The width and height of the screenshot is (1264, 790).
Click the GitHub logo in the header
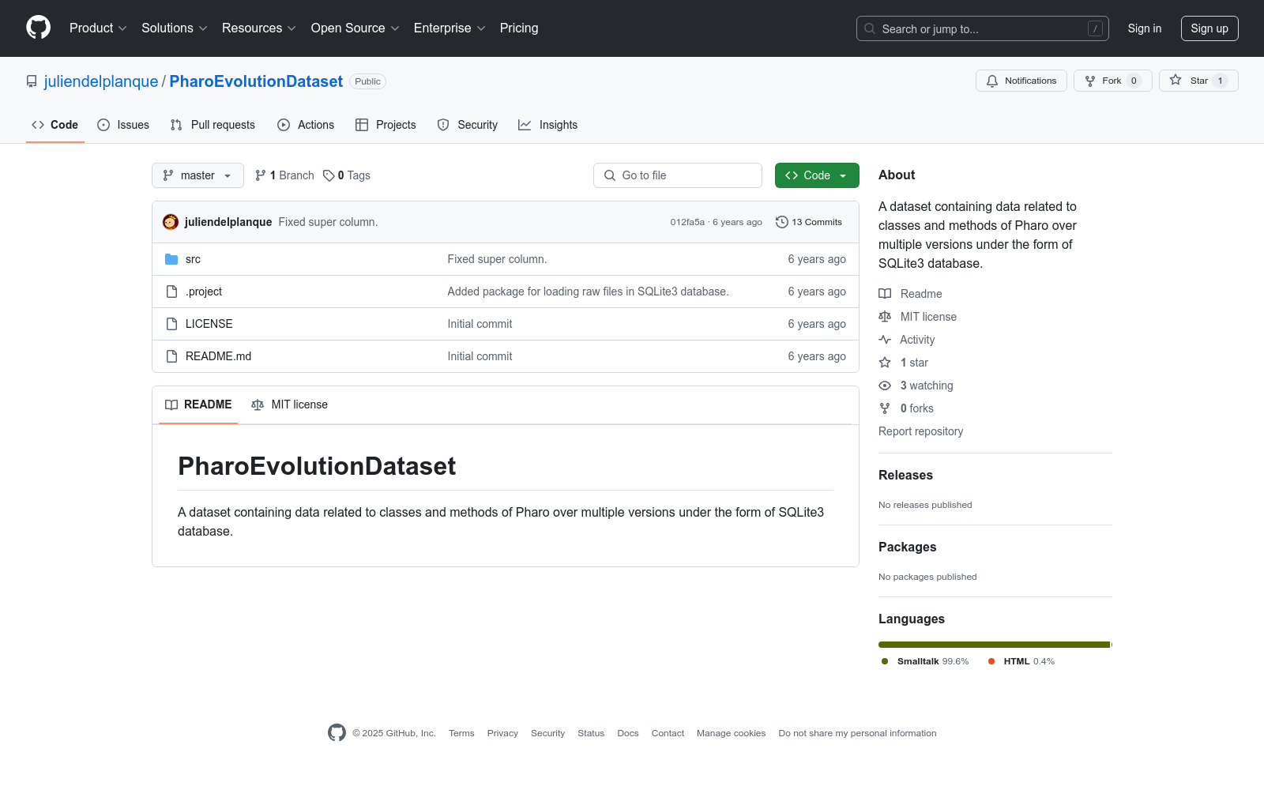click(x=38, y=28)
